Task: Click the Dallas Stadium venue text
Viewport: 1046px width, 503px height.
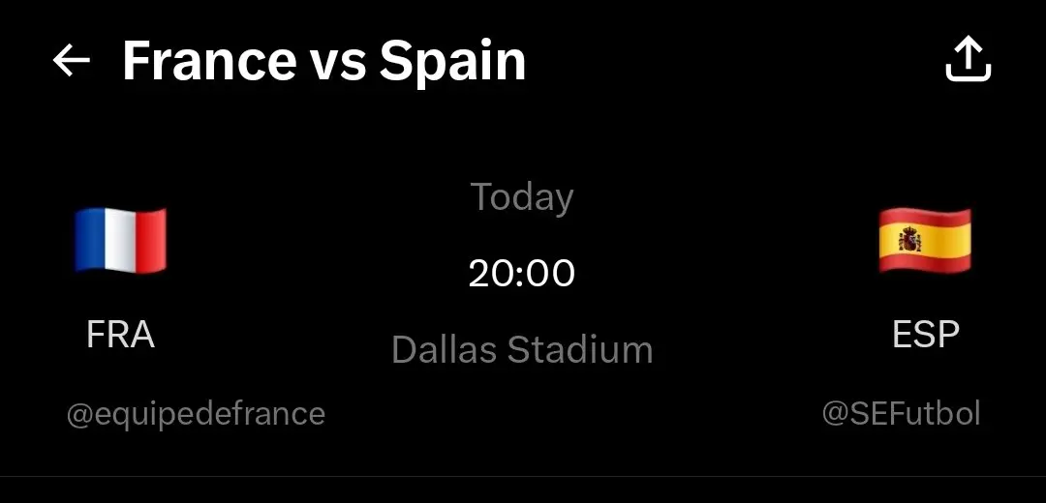Action: pyautogui.click(x=522, y=350)
